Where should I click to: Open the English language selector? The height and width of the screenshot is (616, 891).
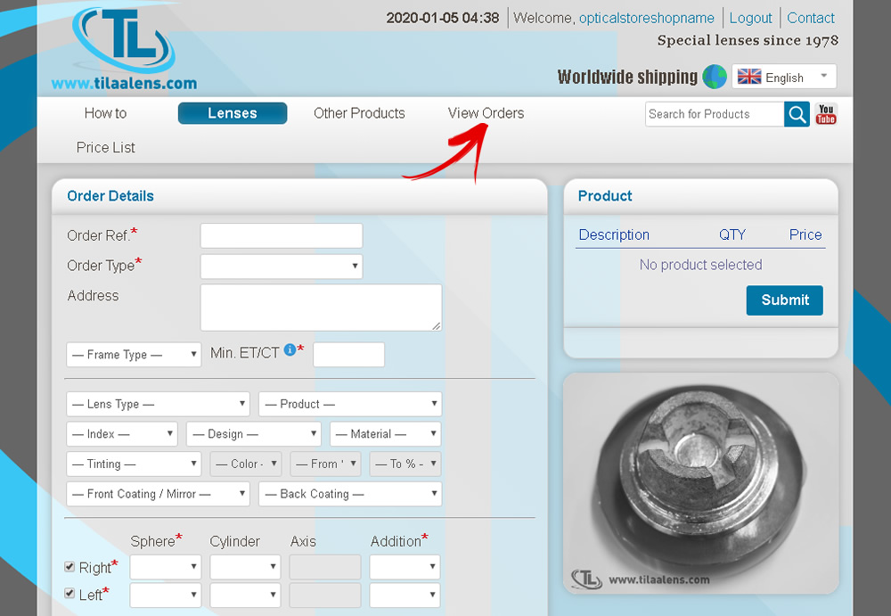coord(784,77)
